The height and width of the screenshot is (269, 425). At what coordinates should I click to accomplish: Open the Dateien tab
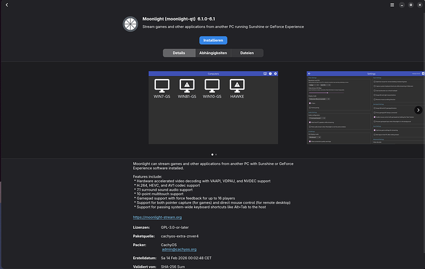coord(247,53)
